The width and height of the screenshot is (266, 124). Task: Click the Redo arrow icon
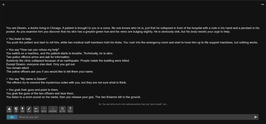(x=44, y=109)
